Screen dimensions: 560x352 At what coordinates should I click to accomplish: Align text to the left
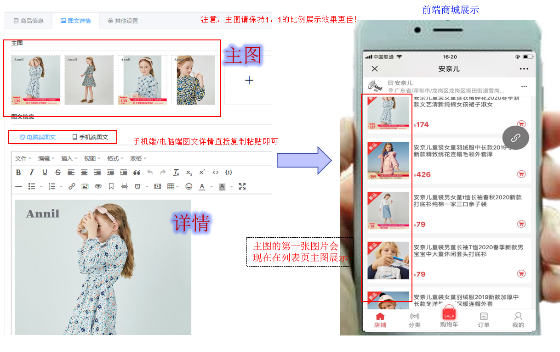71,173
